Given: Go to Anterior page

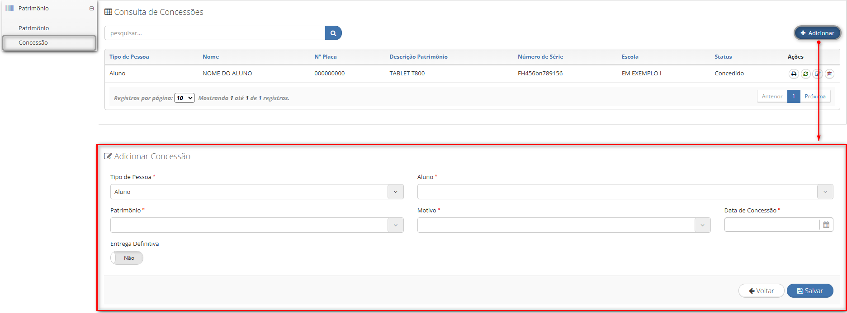Looking at the screenshot, I should 772,97.
